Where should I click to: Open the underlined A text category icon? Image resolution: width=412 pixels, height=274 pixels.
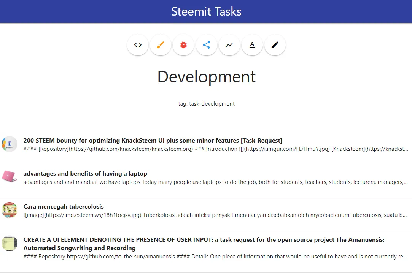[252, 45]
